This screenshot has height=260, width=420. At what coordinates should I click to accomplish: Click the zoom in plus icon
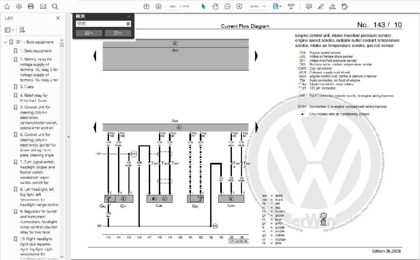(239, 7)
